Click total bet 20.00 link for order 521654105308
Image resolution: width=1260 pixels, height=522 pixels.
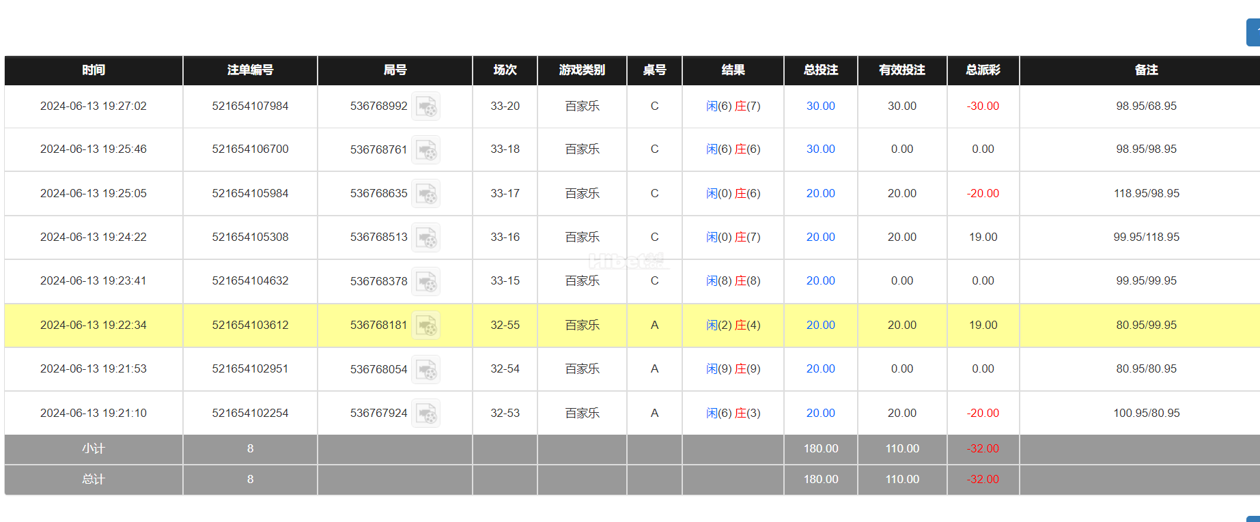[820, 237]
